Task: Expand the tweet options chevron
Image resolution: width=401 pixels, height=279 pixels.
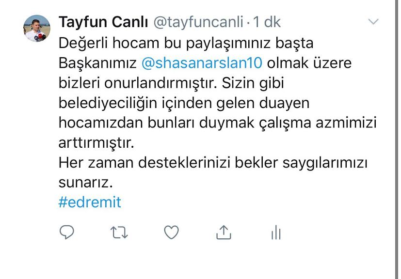Action: (373, 22)
